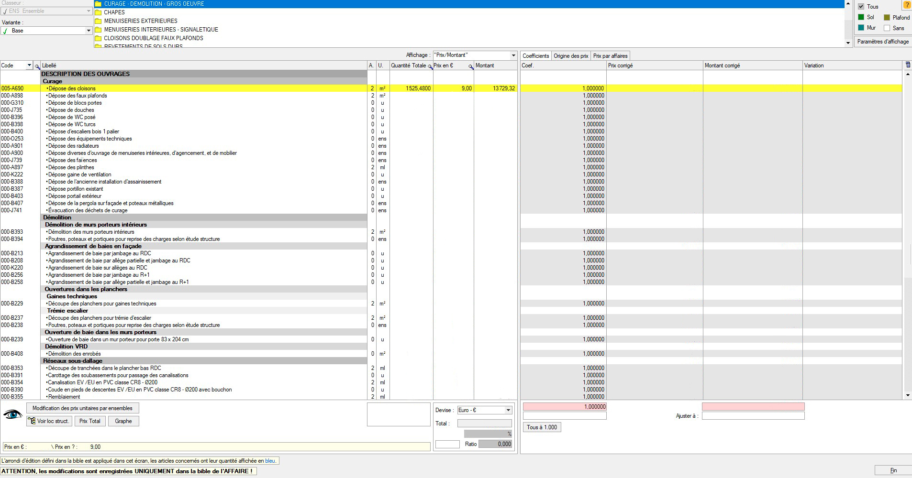Toggle the Tous checkbox

(x=861, y=7)
